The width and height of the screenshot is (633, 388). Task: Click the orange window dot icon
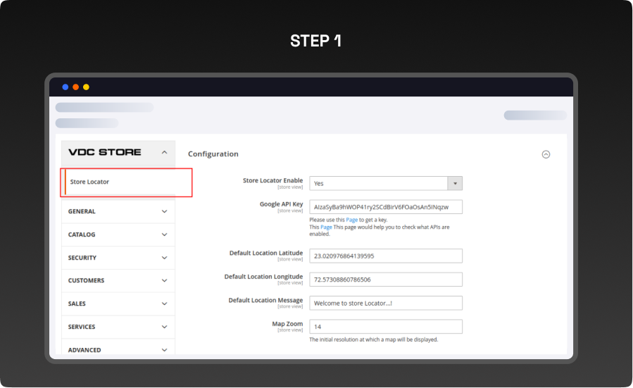click(x=76, y=87)
